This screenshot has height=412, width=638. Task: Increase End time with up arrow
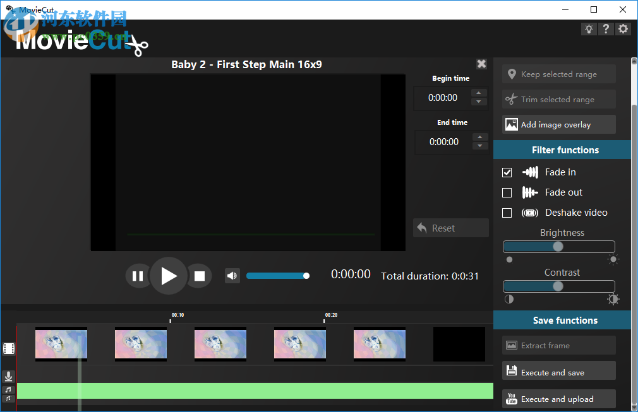click(480, 138)
